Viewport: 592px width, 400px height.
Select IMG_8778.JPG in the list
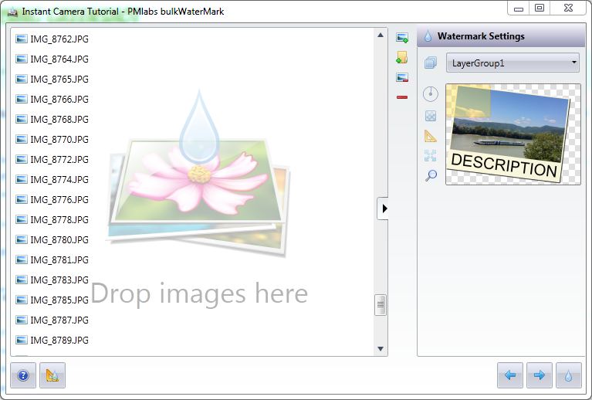point(52,219)
